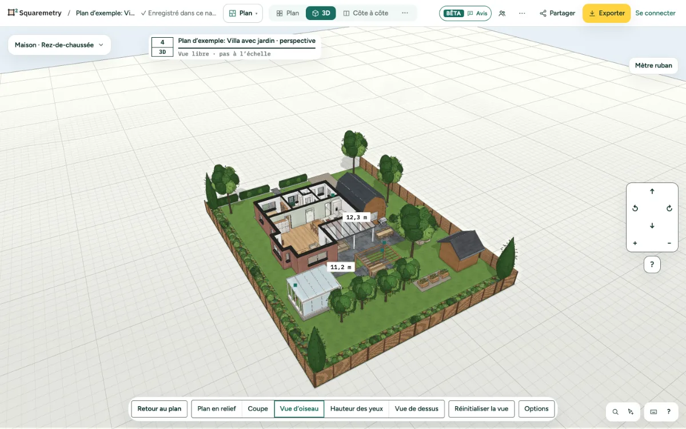
Task: Rotate view clockwise
Action: tap(669, 209)
